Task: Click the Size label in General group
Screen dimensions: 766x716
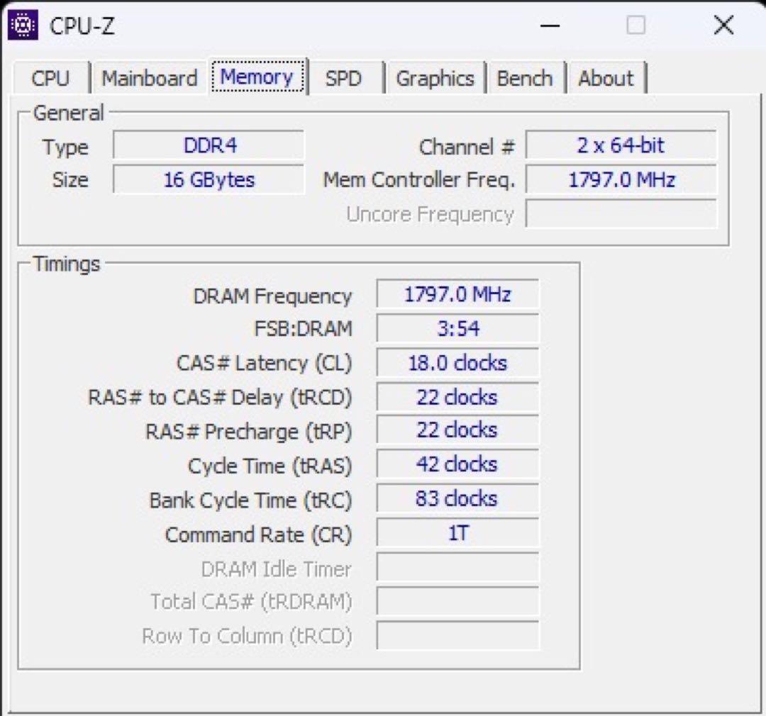Action: (x=70, y=180)
